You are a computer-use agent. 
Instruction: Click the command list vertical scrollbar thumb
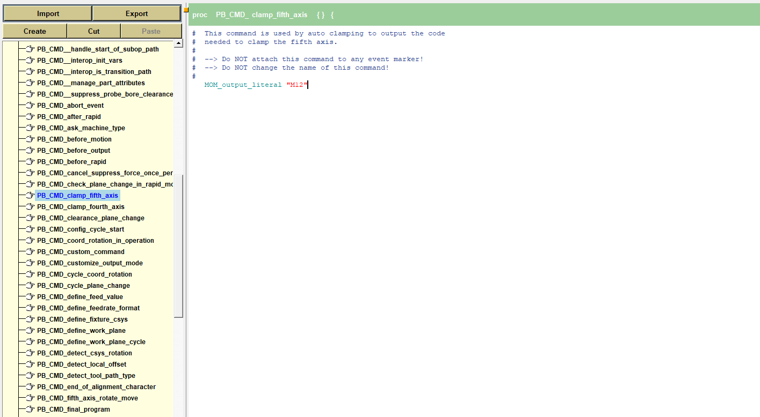click(178, 245)
